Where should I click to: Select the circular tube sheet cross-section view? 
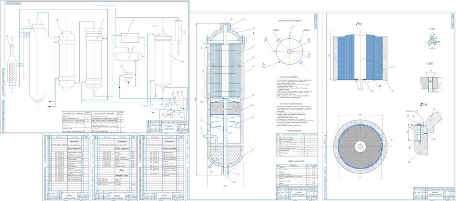point(361,146)
